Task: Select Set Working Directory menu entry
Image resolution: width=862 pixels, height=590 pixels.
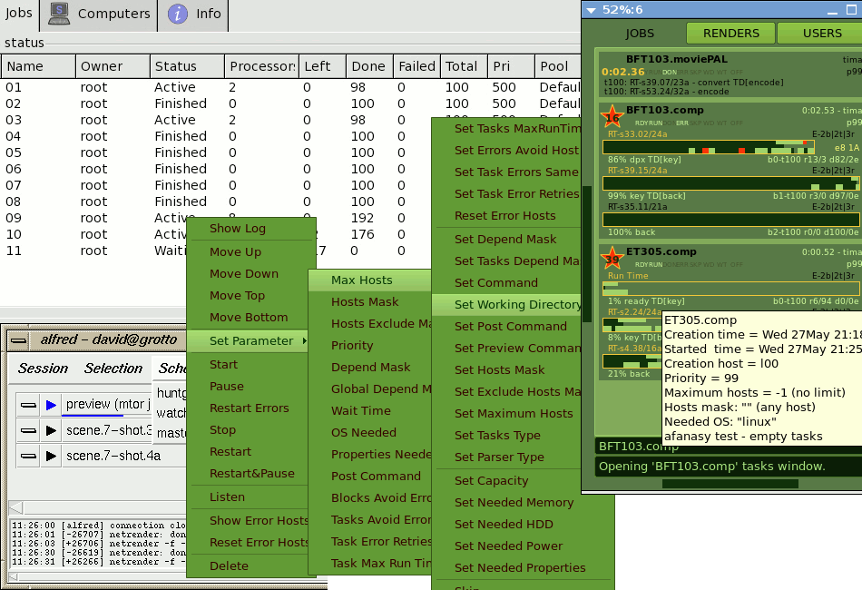Action: pyautogui.click(x=516, y=305)
